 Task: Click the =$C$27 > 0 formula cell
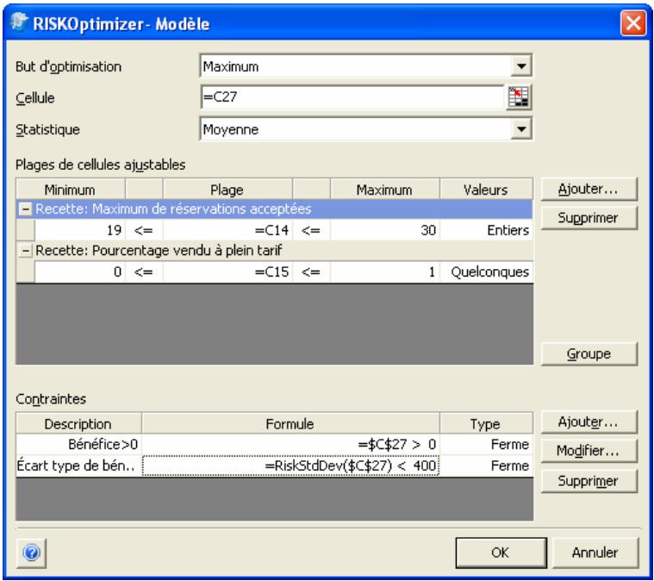coord(290,444)
